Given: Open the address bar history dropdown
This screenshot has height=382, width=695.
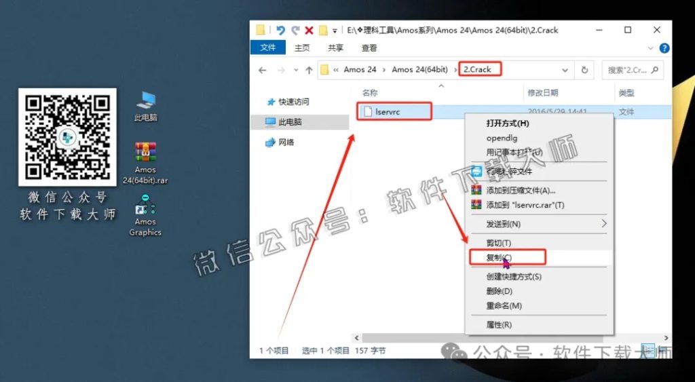Looking at the screenshot, I should coord(565,70).
